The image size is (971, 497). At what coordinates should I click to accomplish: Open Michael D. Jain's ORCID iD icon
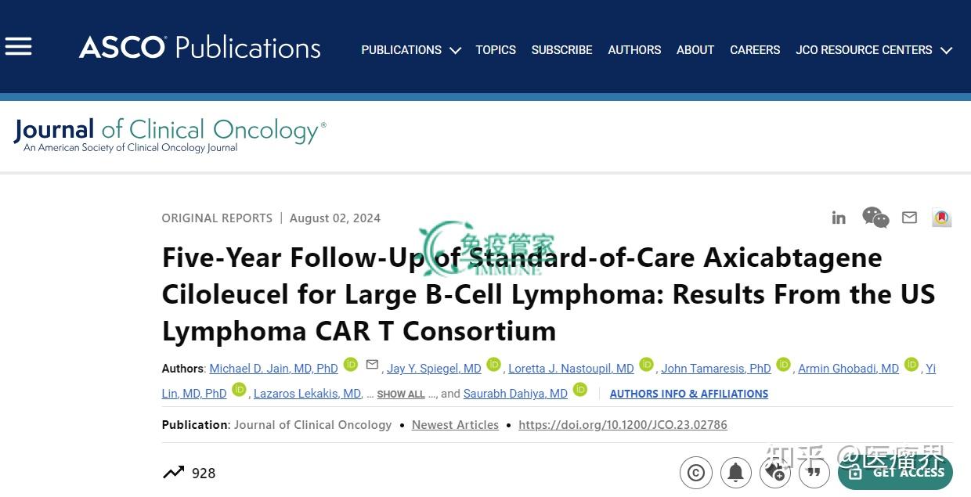point(351,365)
